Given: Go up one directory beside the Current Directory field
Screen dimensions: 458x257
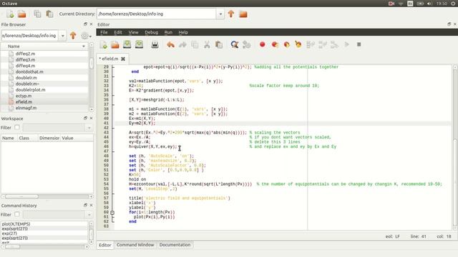Looking at the screenshot, I should click(x=231, y=14).
